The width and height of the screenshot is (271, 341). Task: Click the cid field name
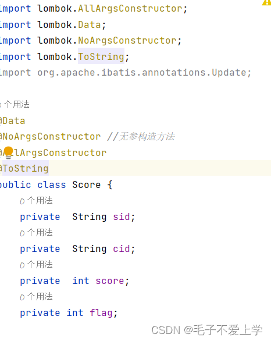tap(122, 249)
